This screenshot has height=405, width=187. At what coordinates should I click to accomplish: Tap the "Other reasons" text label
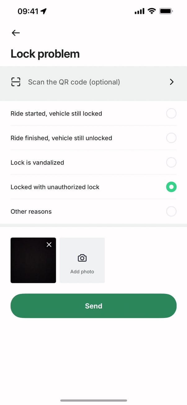pyautogui.click(x=31, y=212)
